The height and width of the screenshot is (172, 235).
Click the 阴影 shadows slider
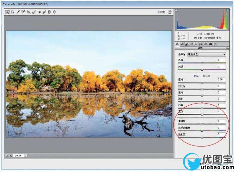tap(202, 102)
